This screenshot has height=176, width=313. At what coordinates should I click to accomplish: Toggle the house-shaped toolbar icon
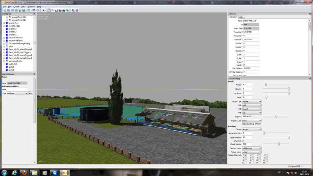(x=49, y=10)
